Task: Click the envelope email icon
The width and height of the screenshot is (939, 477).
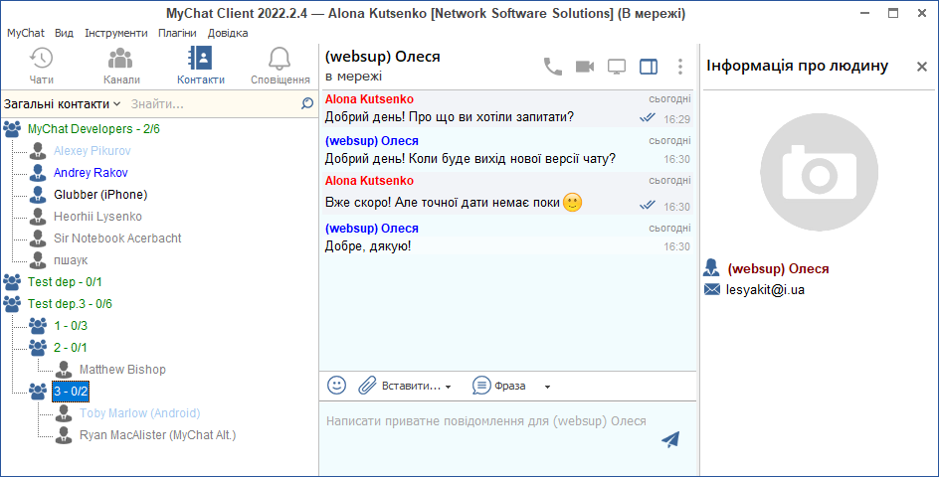Action: 712,289
